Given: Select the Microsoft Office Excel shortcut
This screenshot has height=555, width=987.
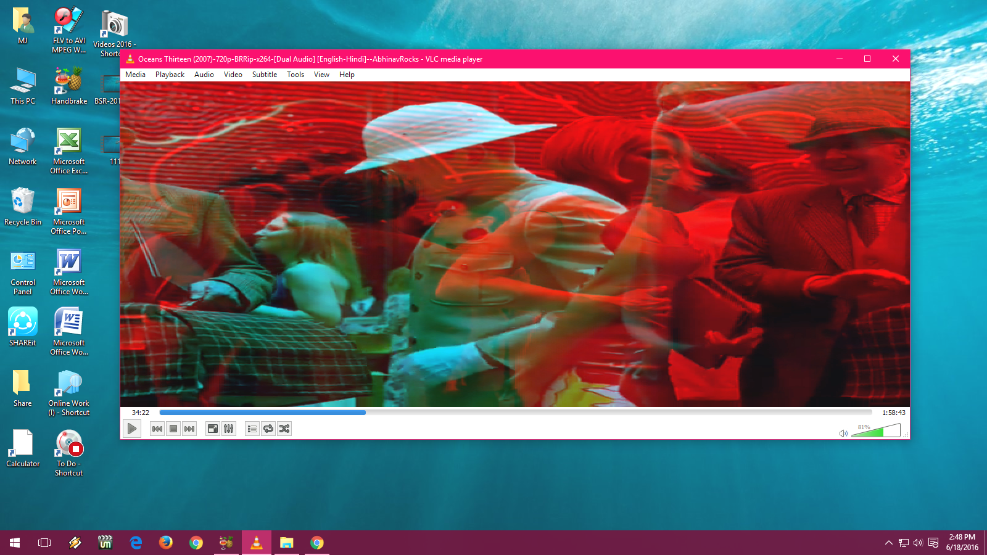Looking at the screenshot, I should pyautogui.click(x=69, y=151).
